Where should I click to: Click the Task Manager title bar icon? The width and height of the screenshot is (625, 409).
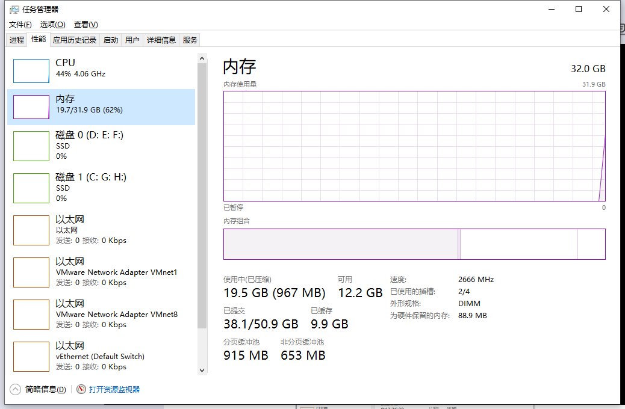[x=14, y=10]
